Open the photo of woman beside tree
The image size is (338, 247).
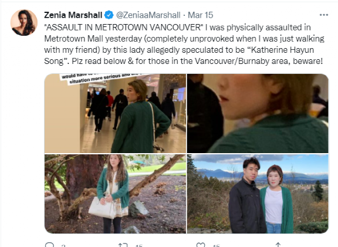[116, 194]
